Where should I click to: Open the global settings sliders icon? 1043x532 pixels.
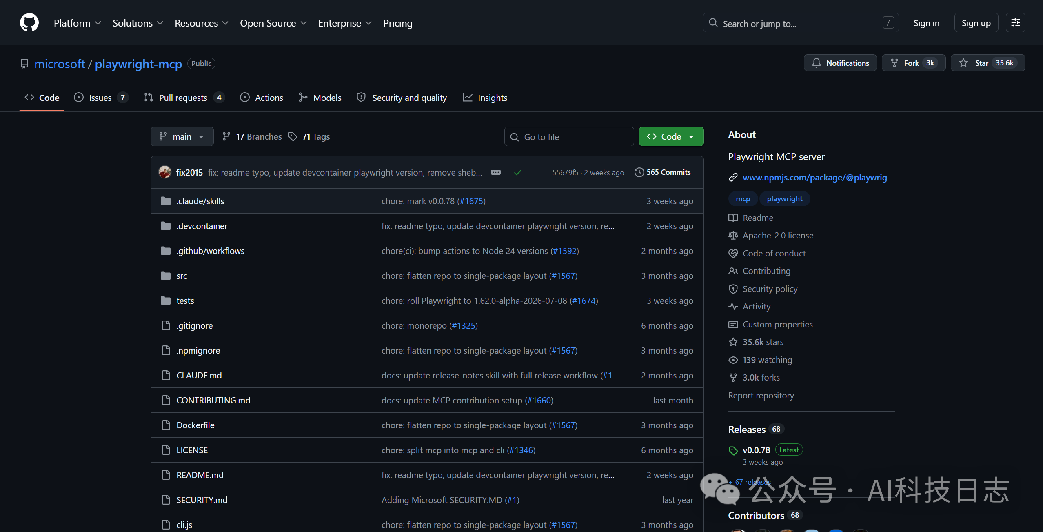pos(1016,23)
